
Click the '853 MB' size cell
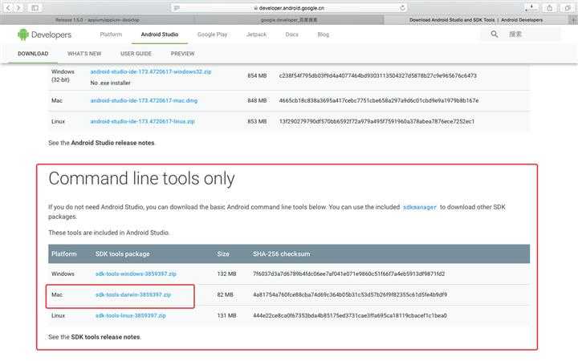pyautogui.click(x=257, y=121)
